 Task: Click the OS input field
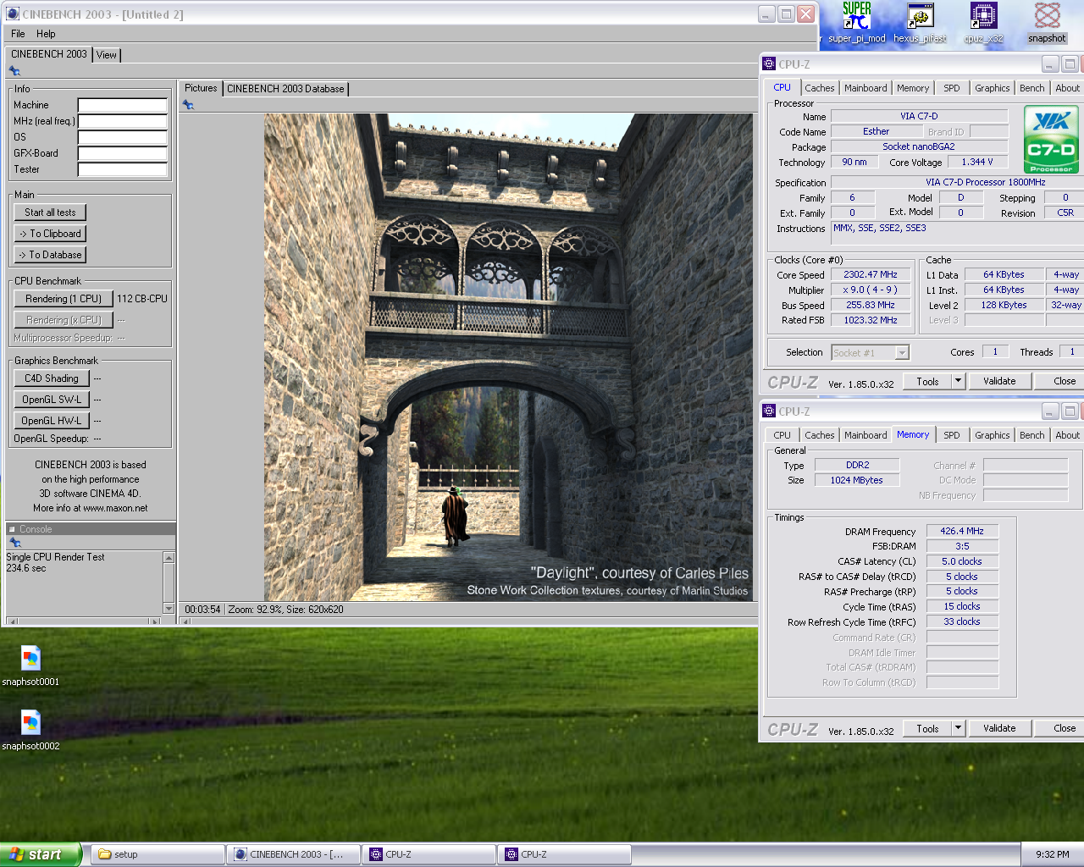pos(123,137)
